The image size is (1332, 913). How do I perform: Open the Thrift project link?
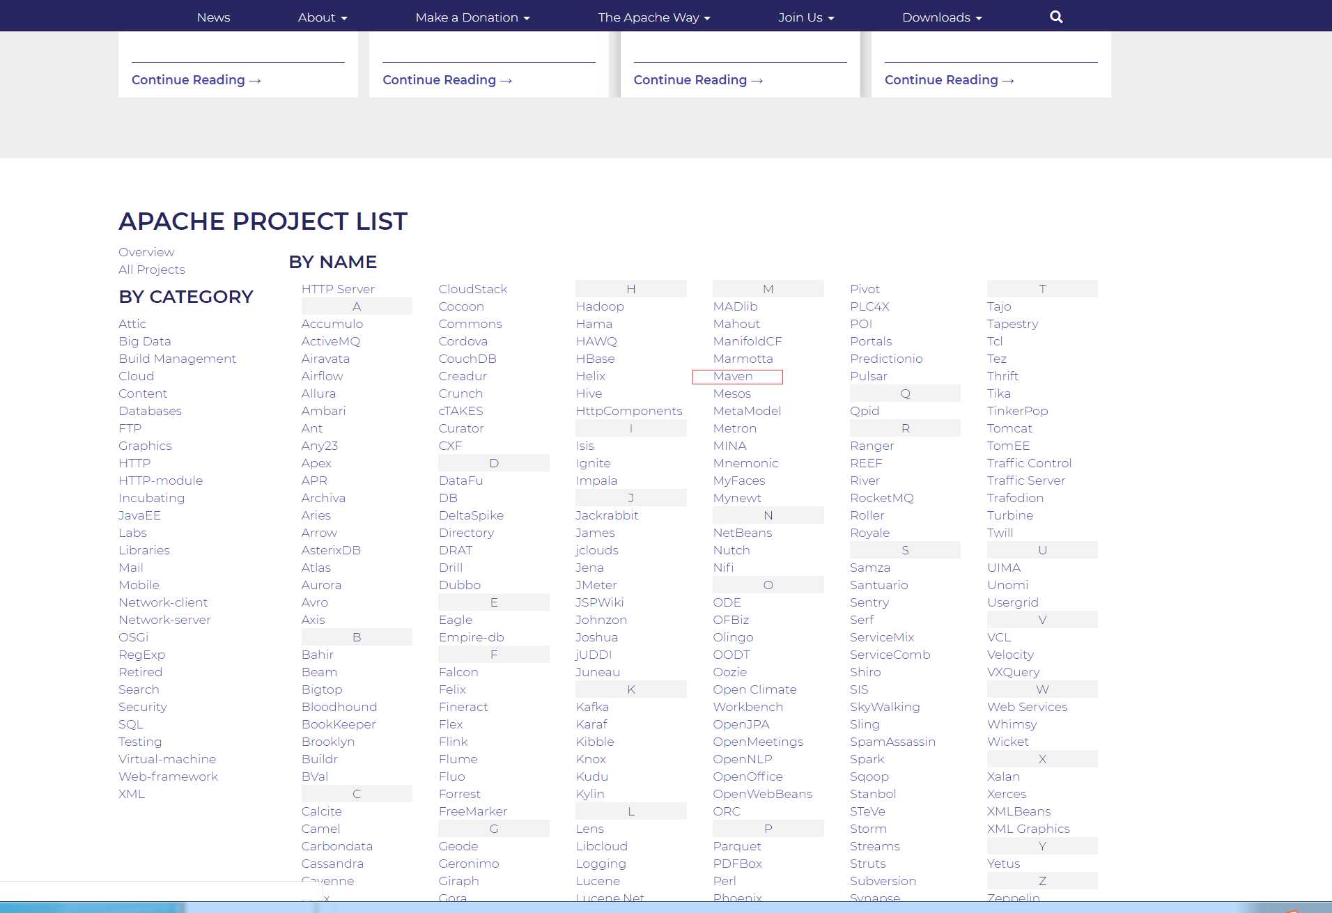pos(1002,376)
